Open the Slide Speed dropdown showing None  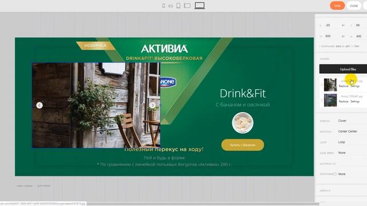352,153
